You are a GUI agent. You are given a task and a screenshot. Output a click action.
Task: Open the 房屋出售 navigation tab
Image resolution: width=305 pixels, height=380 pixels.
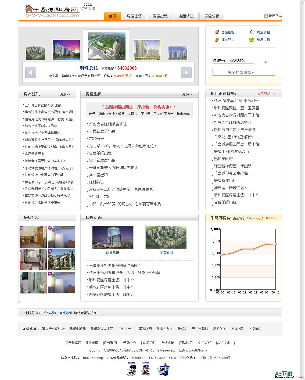[134, 16]
